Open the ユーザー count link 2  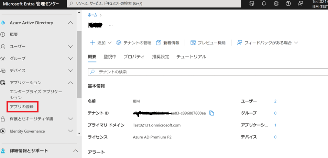point(275,101)
